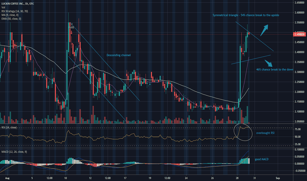Click the Symmetrical triangle 54% upside text note
307x181 pixels.
(246, 15)
